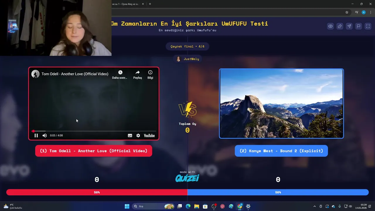Click the JustMely author chip
Viewport: 375px width, 211px height.
tap(187, 59)
